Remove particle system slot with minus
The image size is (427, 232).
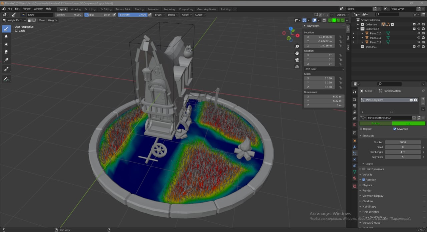point(423,103)
